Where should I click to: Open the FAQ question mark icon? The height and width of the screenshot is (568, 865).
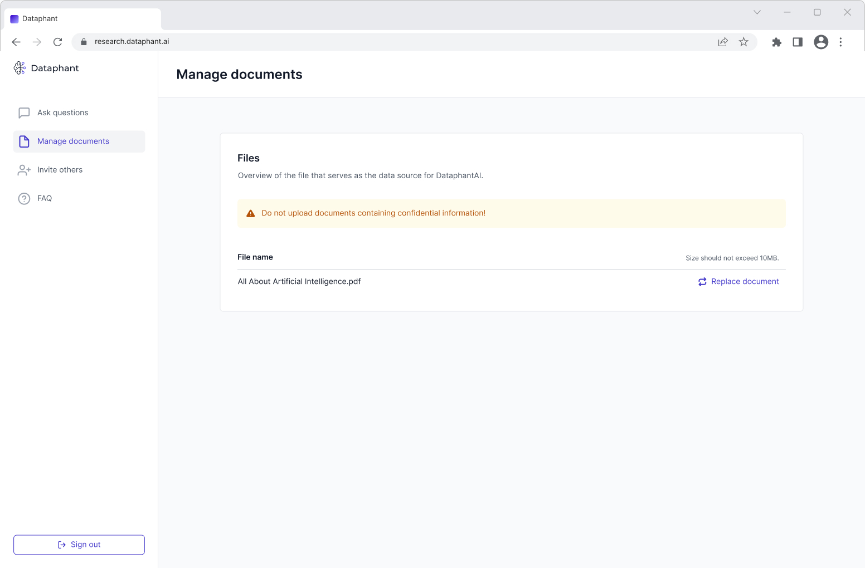click(x=23, y=198)
